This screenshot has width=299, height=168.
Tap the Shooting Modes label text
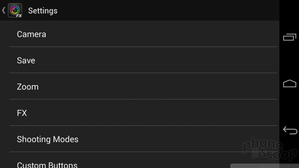47,139
